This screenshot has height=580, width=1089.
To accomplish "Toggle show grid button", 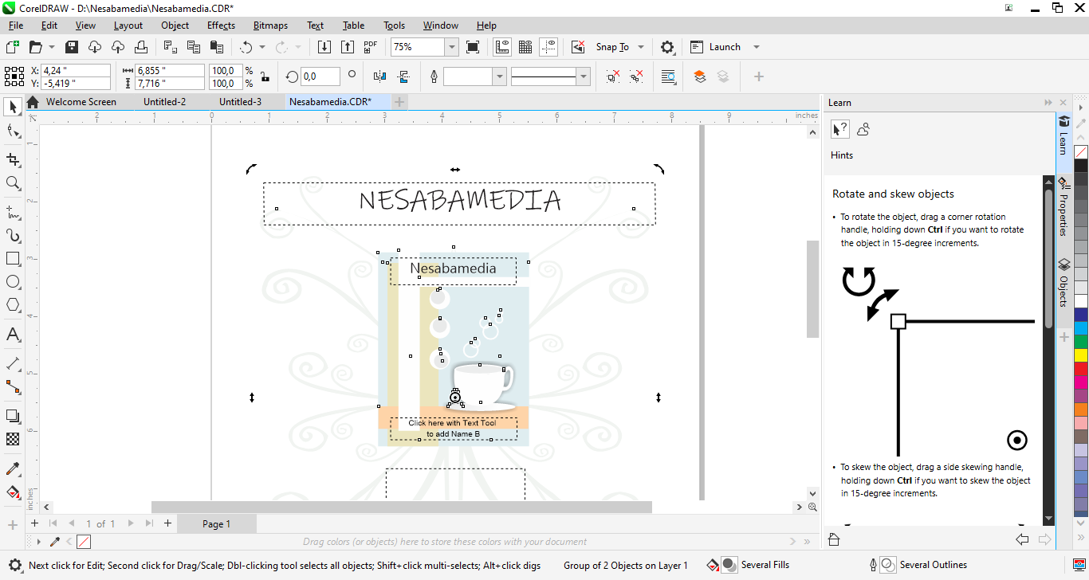I will [525, 47].
